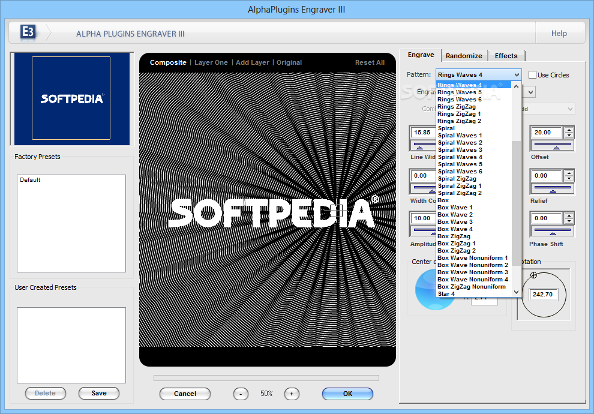
Task: Click the Line Width value field 15.85
Action: 423,133
